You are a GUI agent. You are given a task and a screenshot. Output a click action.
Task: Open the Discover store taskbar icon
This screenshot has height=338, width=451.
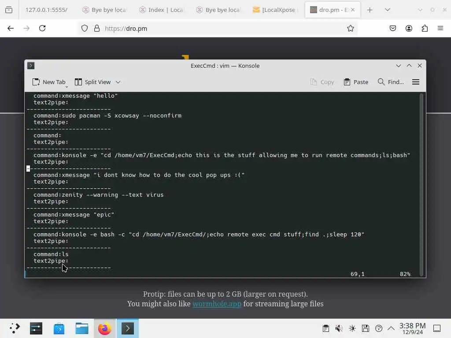(59, 328)
